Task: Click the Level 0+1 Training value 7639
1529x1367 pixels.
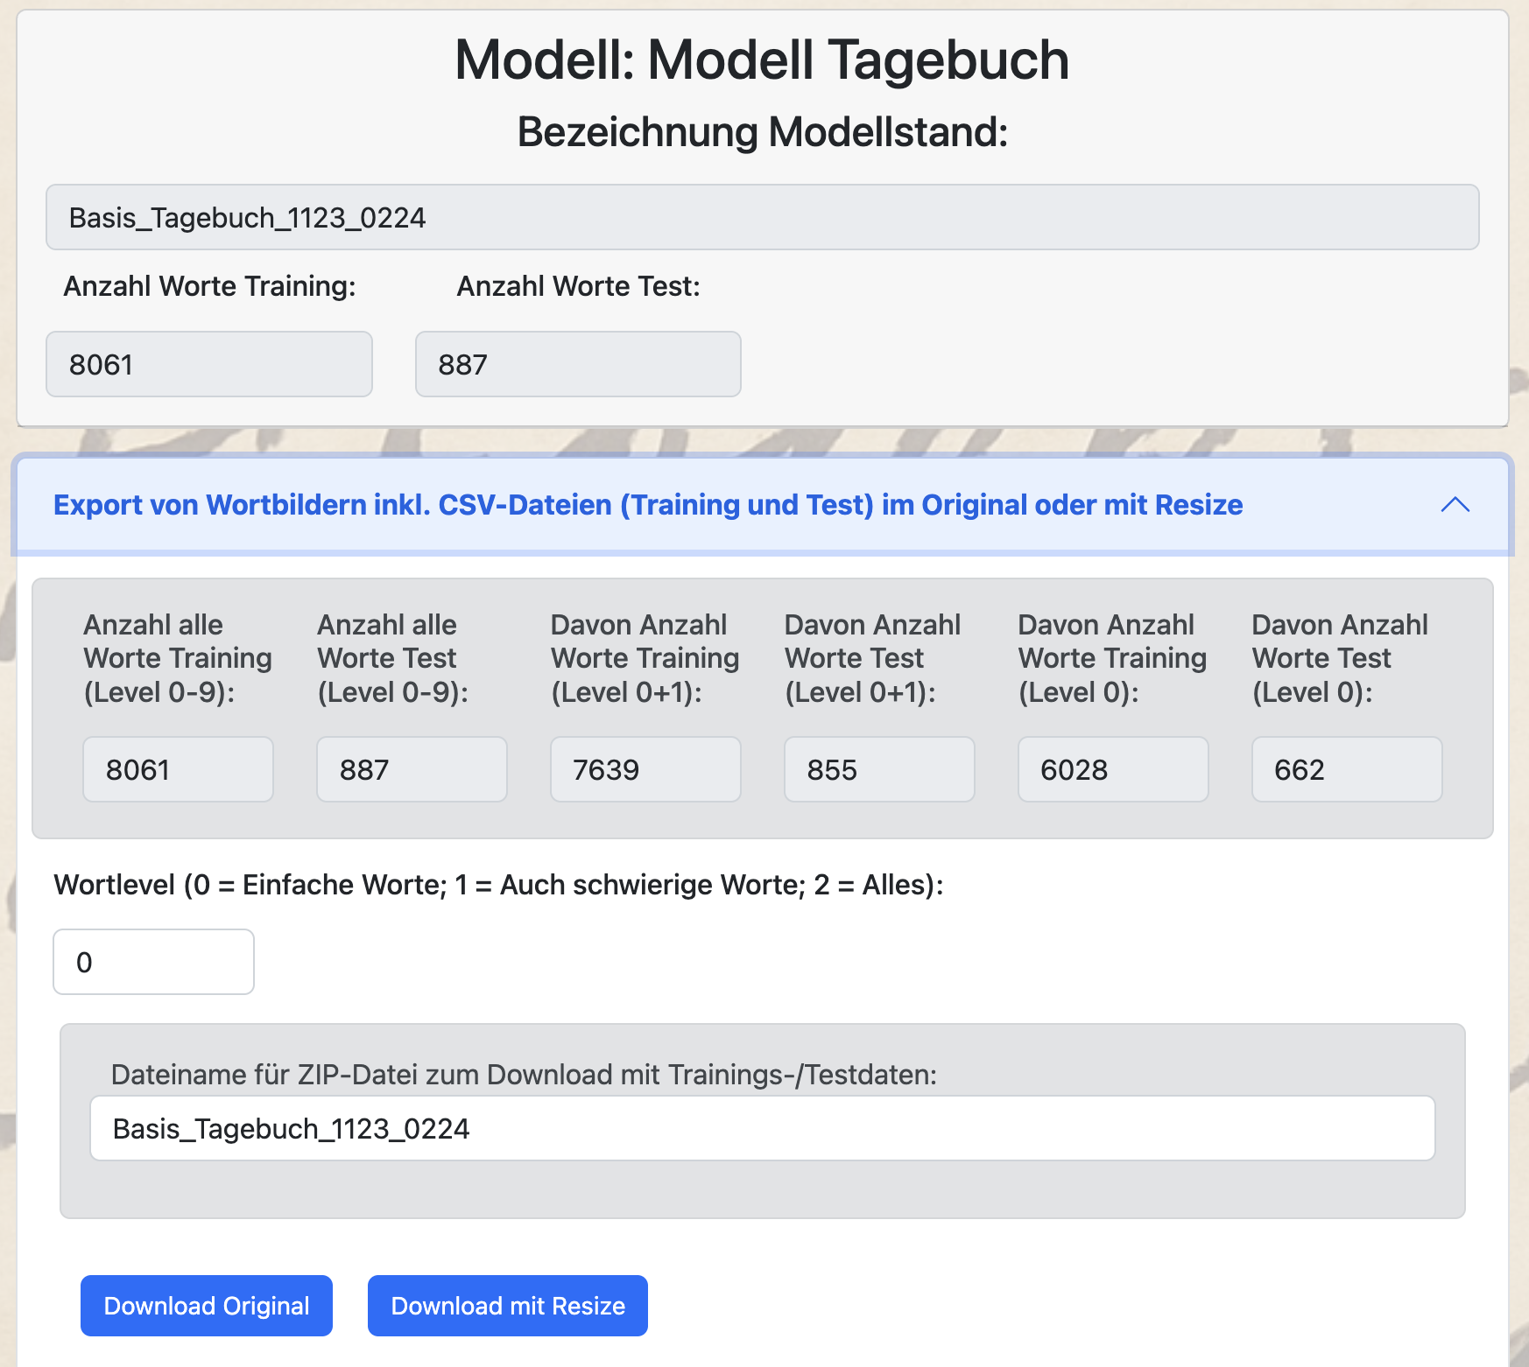Action: [645, 769]
